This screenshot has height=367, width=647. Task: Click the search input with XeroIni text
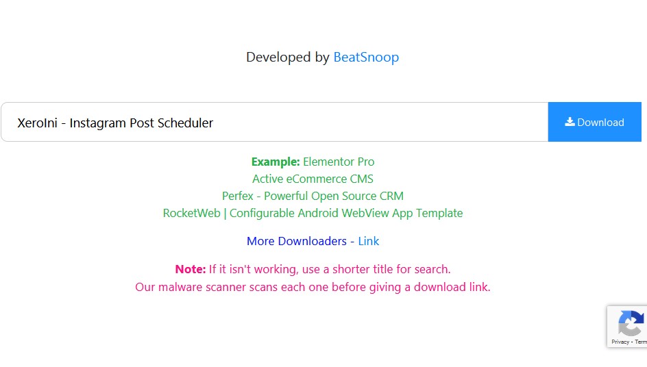(x=274, y=122)
